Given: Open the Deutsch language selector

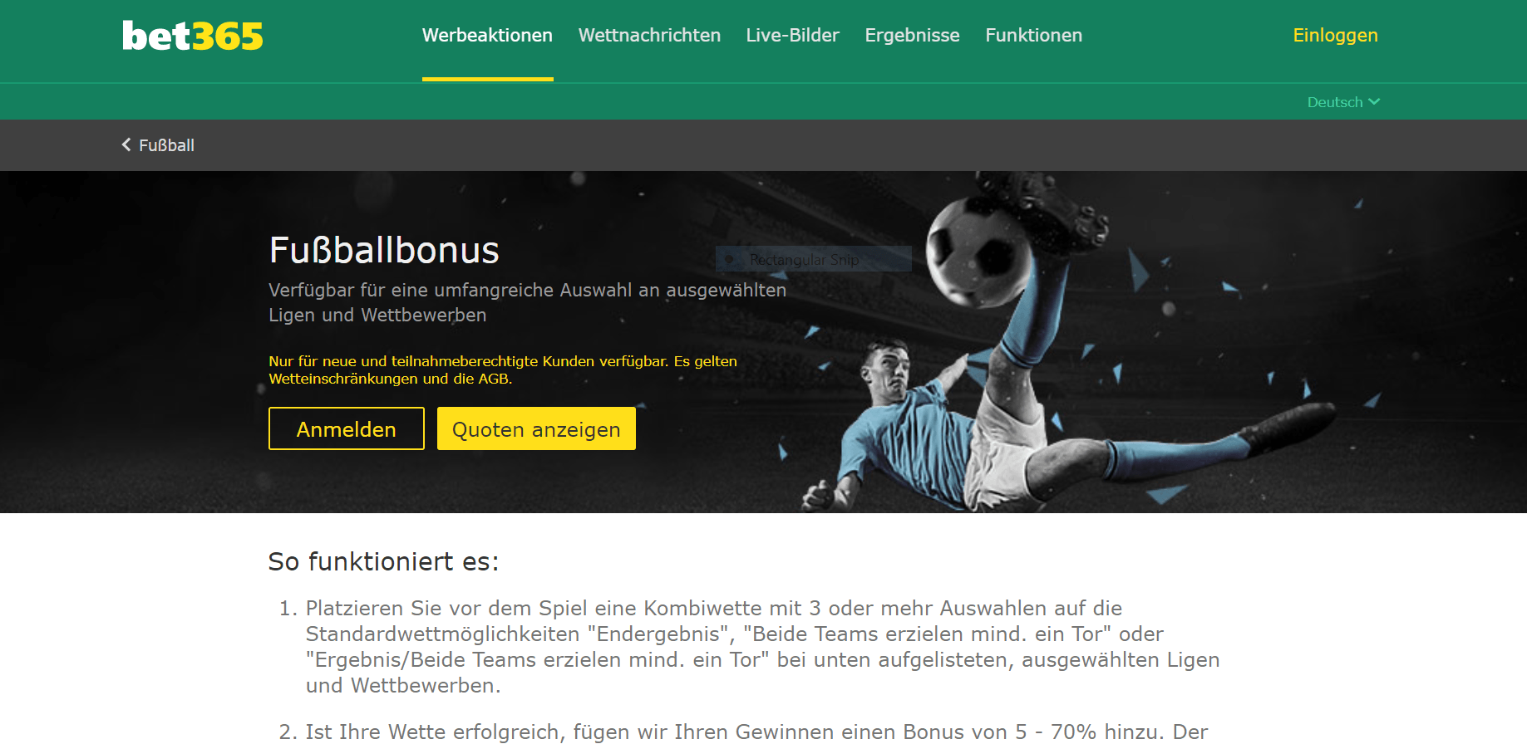Looking at the screenshot, I should coord(1343,101).
